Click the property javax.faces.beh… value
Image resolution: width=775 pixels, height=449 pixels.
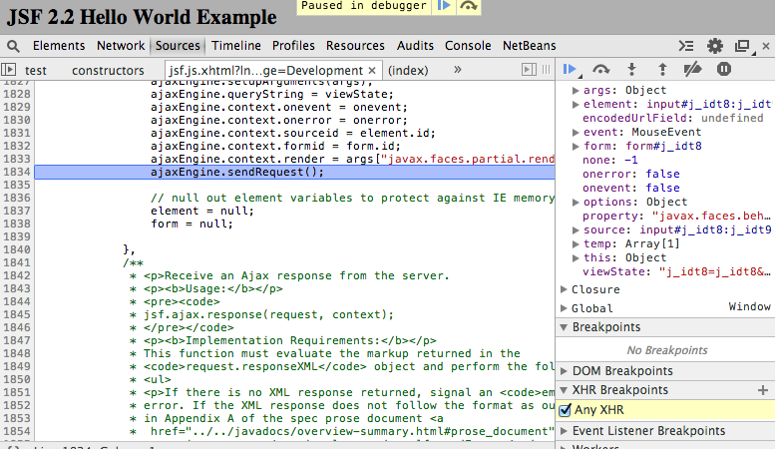(711, 217)
